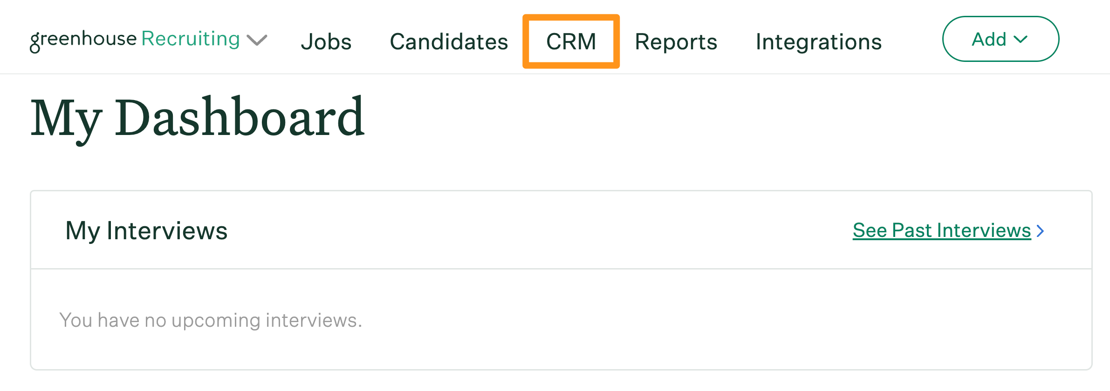The height and width of the screenshot is (391, 1110).
Task: Switch to the Jobs section
Action: point(327,41)
